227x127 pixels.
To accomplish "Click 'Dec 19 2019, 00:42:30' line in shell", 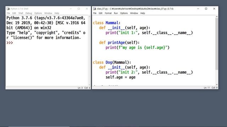I will [46, 23].
